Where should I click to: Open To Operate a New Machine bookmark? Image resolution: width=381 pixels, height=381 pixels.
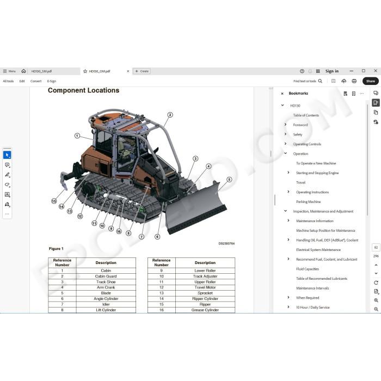tap(316, 163)
